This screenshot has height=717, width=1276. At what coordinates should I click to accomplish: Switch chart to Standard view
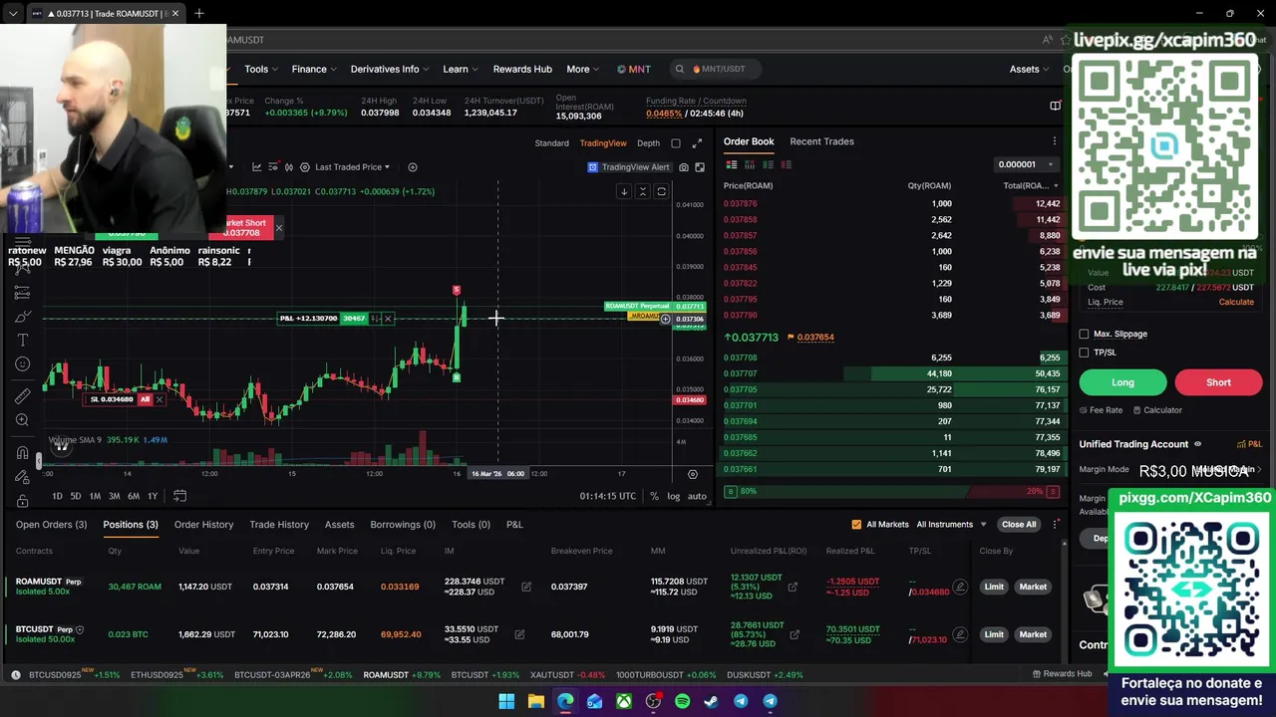click(x=551, y=143)
